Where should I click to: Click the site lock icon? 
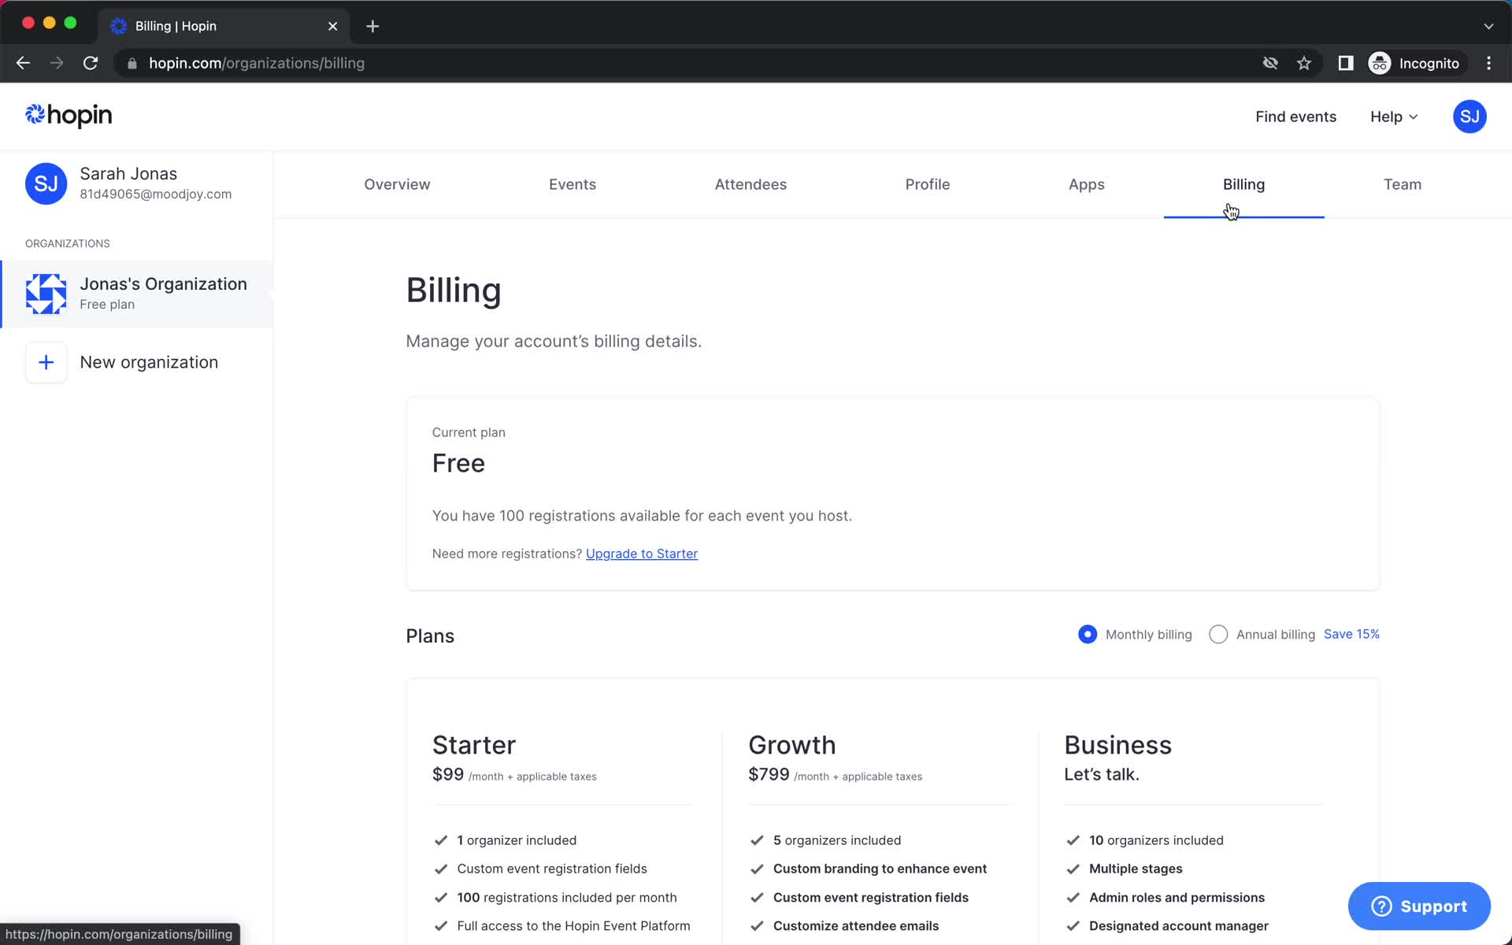pos(132,63)
